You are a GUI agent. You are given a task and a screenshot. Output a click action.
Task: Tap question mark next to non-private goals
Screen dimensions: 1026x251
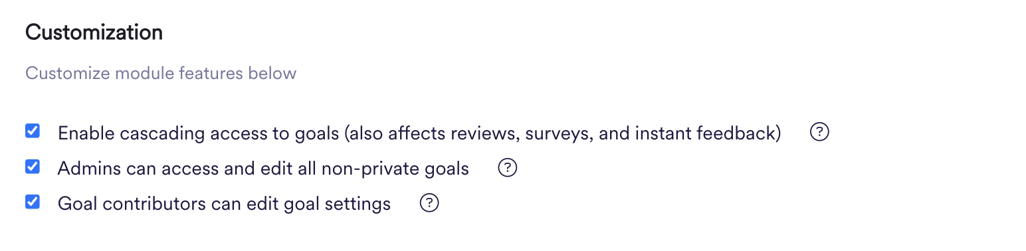coord(508,168)
